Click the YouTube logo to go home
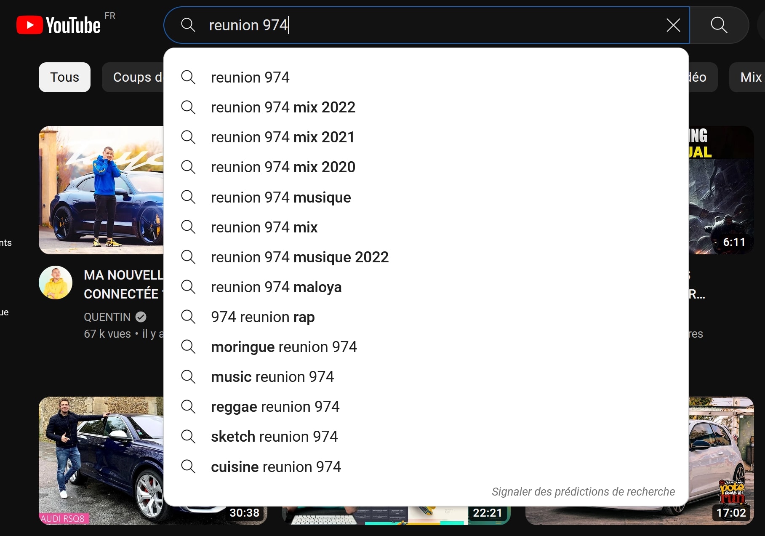Image resolution: width=765 pixels, height=536 pixels. 59,25
